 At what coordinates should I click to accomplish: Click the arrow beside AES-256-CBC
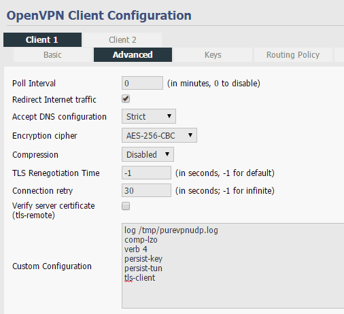(190, 135)
